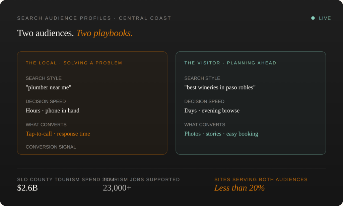Click the Tourism Jobs Supported label

[x=141, y=179]
